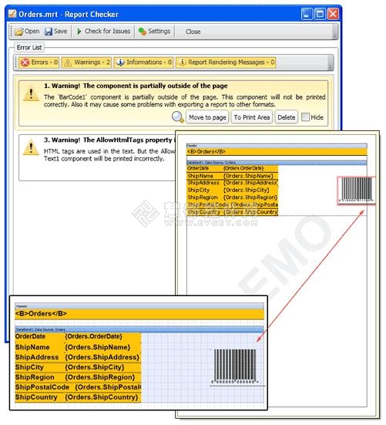Image resolution: width=386 pixels, height=425 pixels.
Task: Click '{Orders.ShipName}' in the page preview
Action: coord(248,176)
